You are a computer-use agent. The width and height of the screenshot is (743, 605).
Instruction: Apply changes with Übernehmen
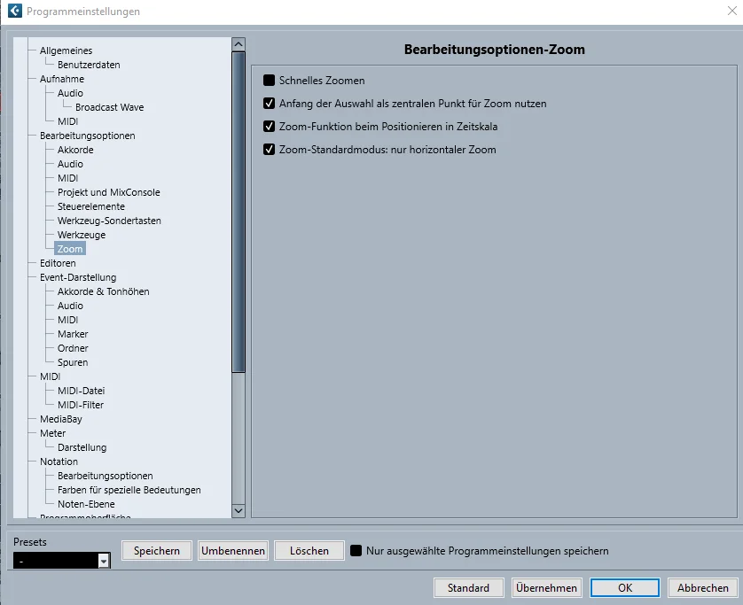546,587
